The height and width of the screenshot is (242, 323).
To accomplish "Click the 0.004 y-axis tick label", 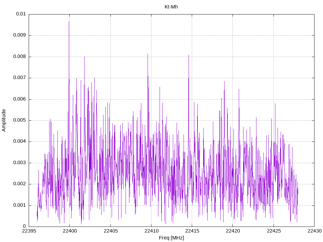I will click(x=20, y=141).
